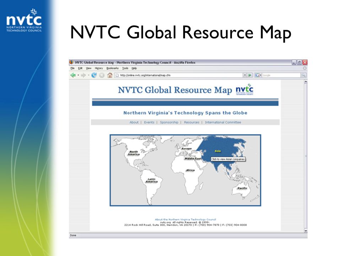This screenshot has height=256, width=341.
Task: Click the About link
Action: pyautogui.click(x=134, y=122)
